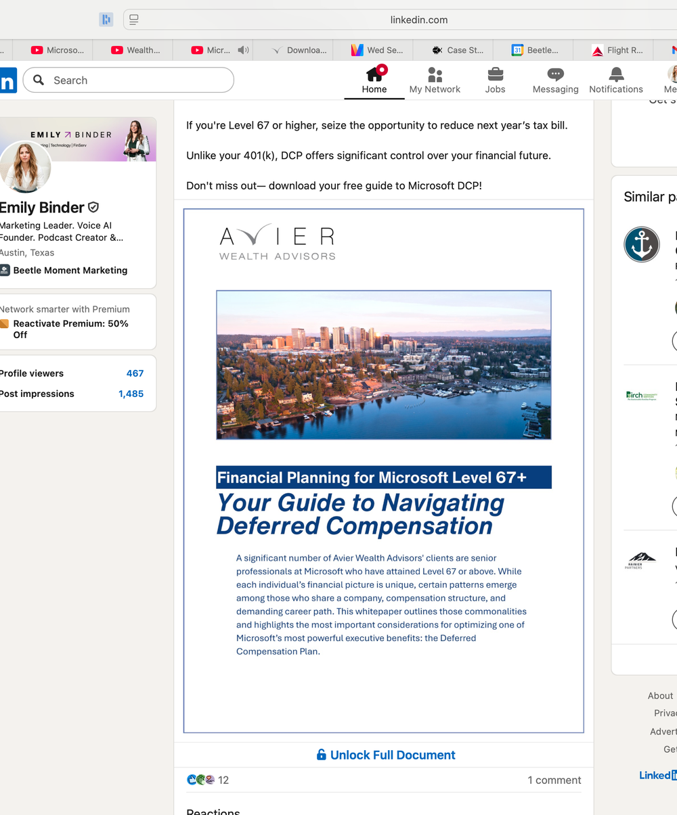Viewport: 677px width, 815px height.
Task: Open Notifications bell icon
Action: [x=616, y=74]
